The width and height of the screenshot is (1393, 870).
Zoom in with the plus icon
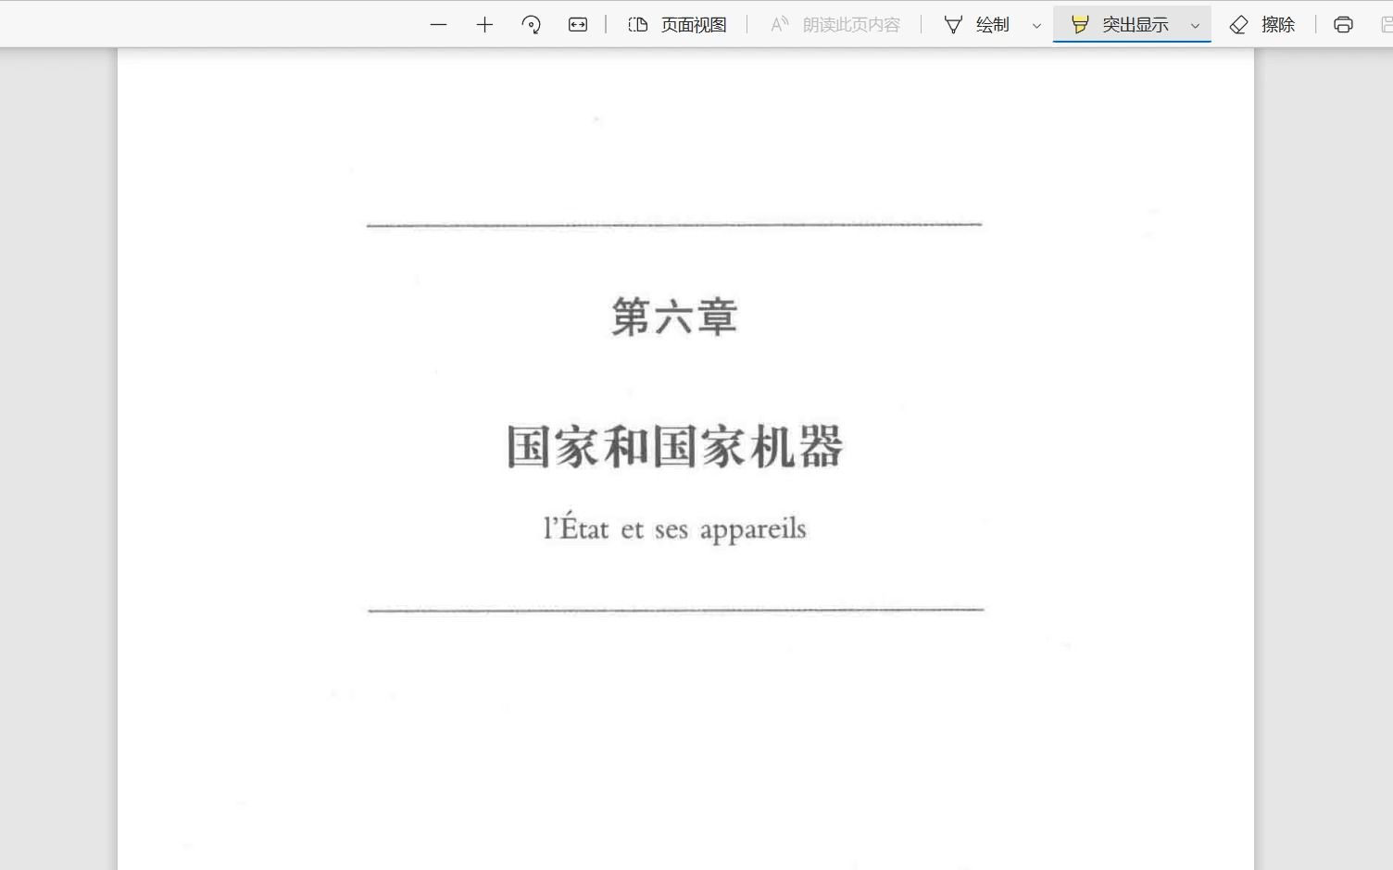coord(484,25)
